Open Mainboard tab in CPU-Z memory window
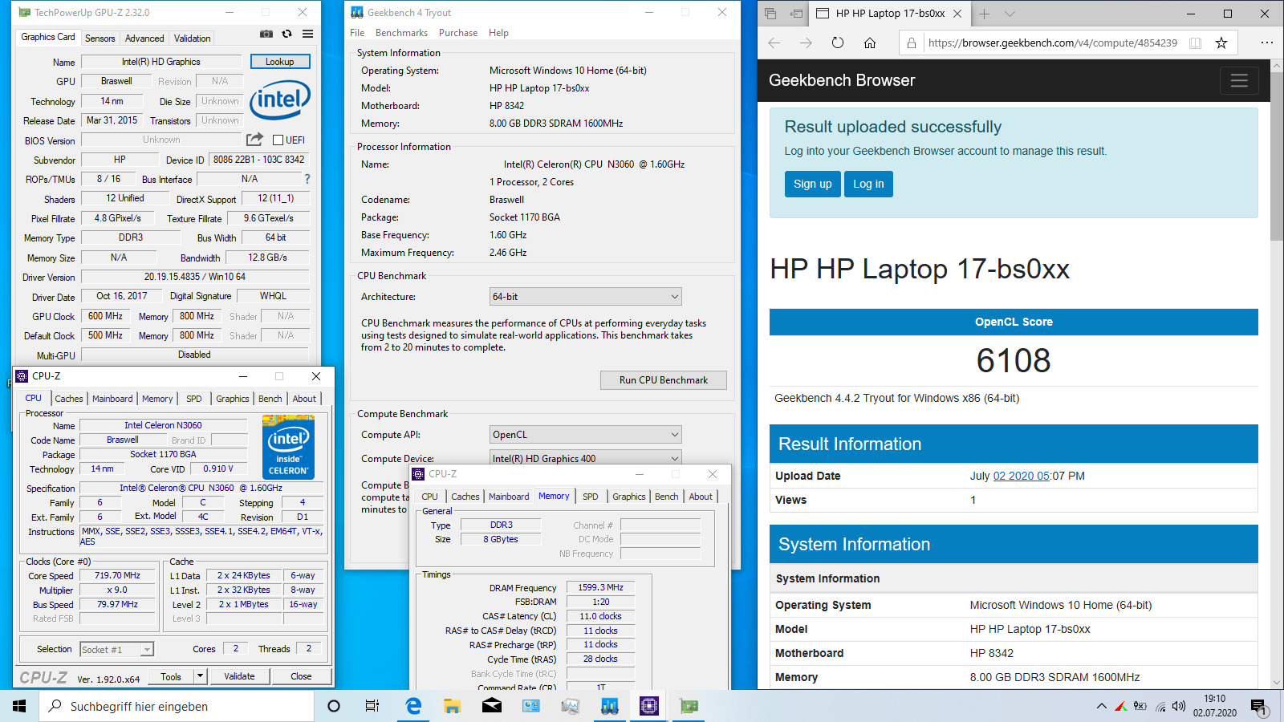The height and width of the screenshot is (722, 1284). coord(509,497)
